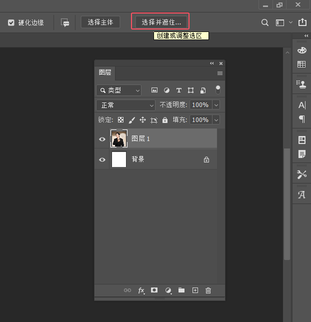Select the 图层 1 layer name
Screen dimensions: 311x322
point(140,138)
